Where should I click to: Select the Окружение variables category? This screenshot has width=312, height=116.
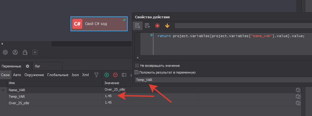34,75
